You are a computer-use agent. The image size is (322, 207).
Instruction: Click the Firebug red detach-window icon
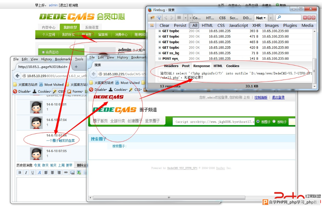pyautogui.click(x=309, y=18)
